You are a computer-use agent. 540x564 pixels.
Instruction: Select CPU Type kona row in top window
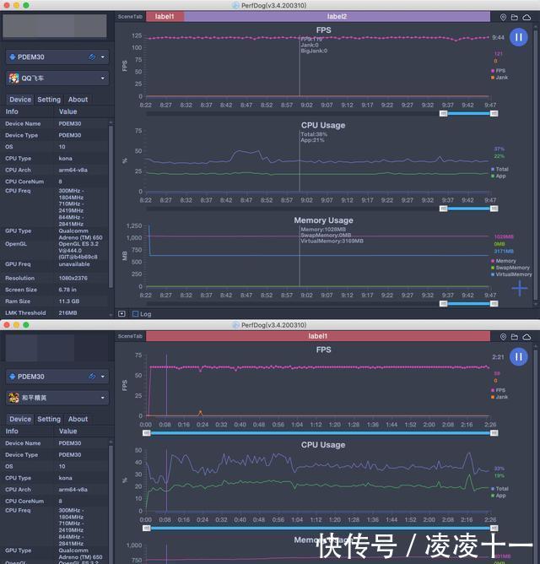coord(54,158)
